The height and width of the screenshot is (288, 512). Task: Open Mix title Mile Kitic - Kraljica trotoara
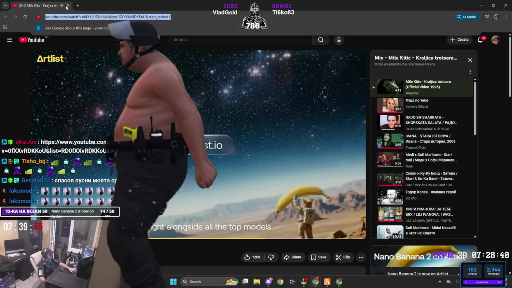(x=416, y=58)
